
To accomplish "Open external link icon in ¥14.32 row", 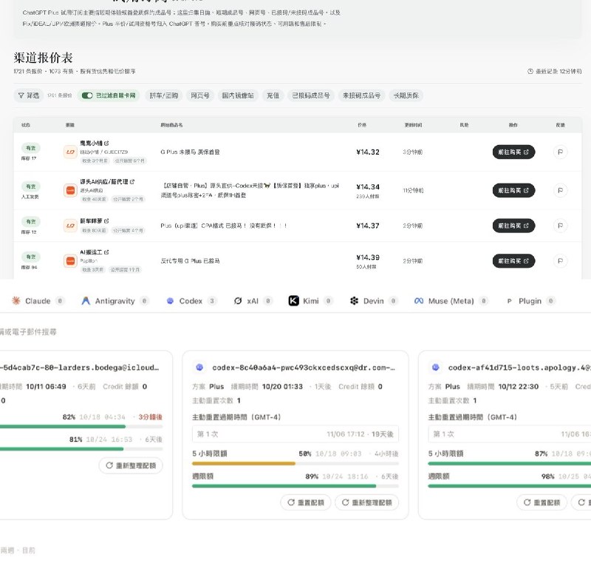I will tap(106, 144).
